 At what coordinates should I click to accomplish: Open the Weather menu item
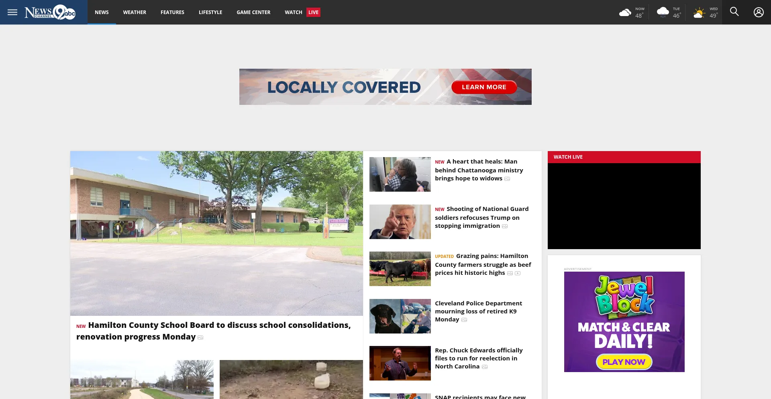[x=135, y=12]
